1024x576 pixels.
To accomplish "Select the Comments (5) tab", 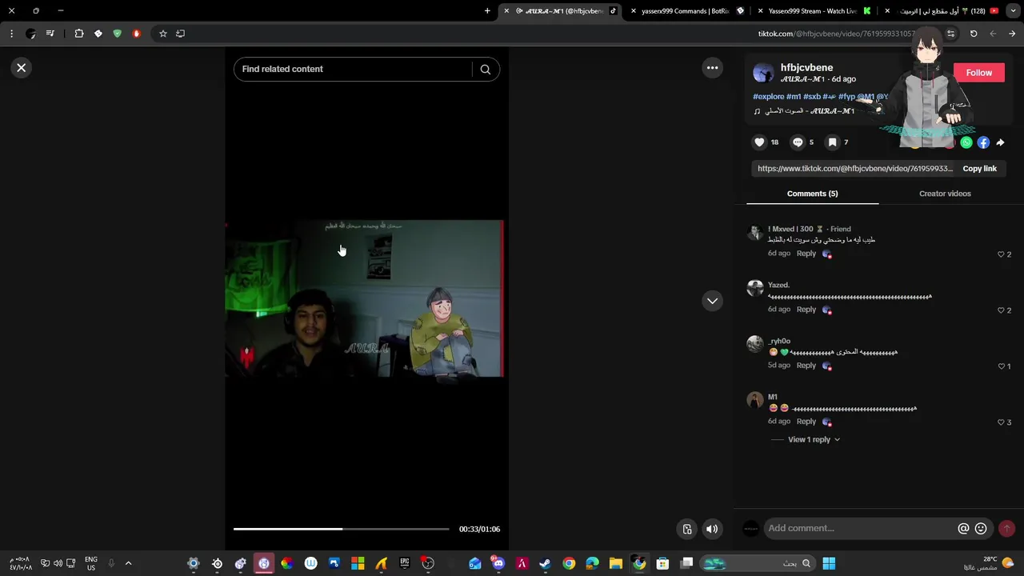I will (x=812, y=194).
